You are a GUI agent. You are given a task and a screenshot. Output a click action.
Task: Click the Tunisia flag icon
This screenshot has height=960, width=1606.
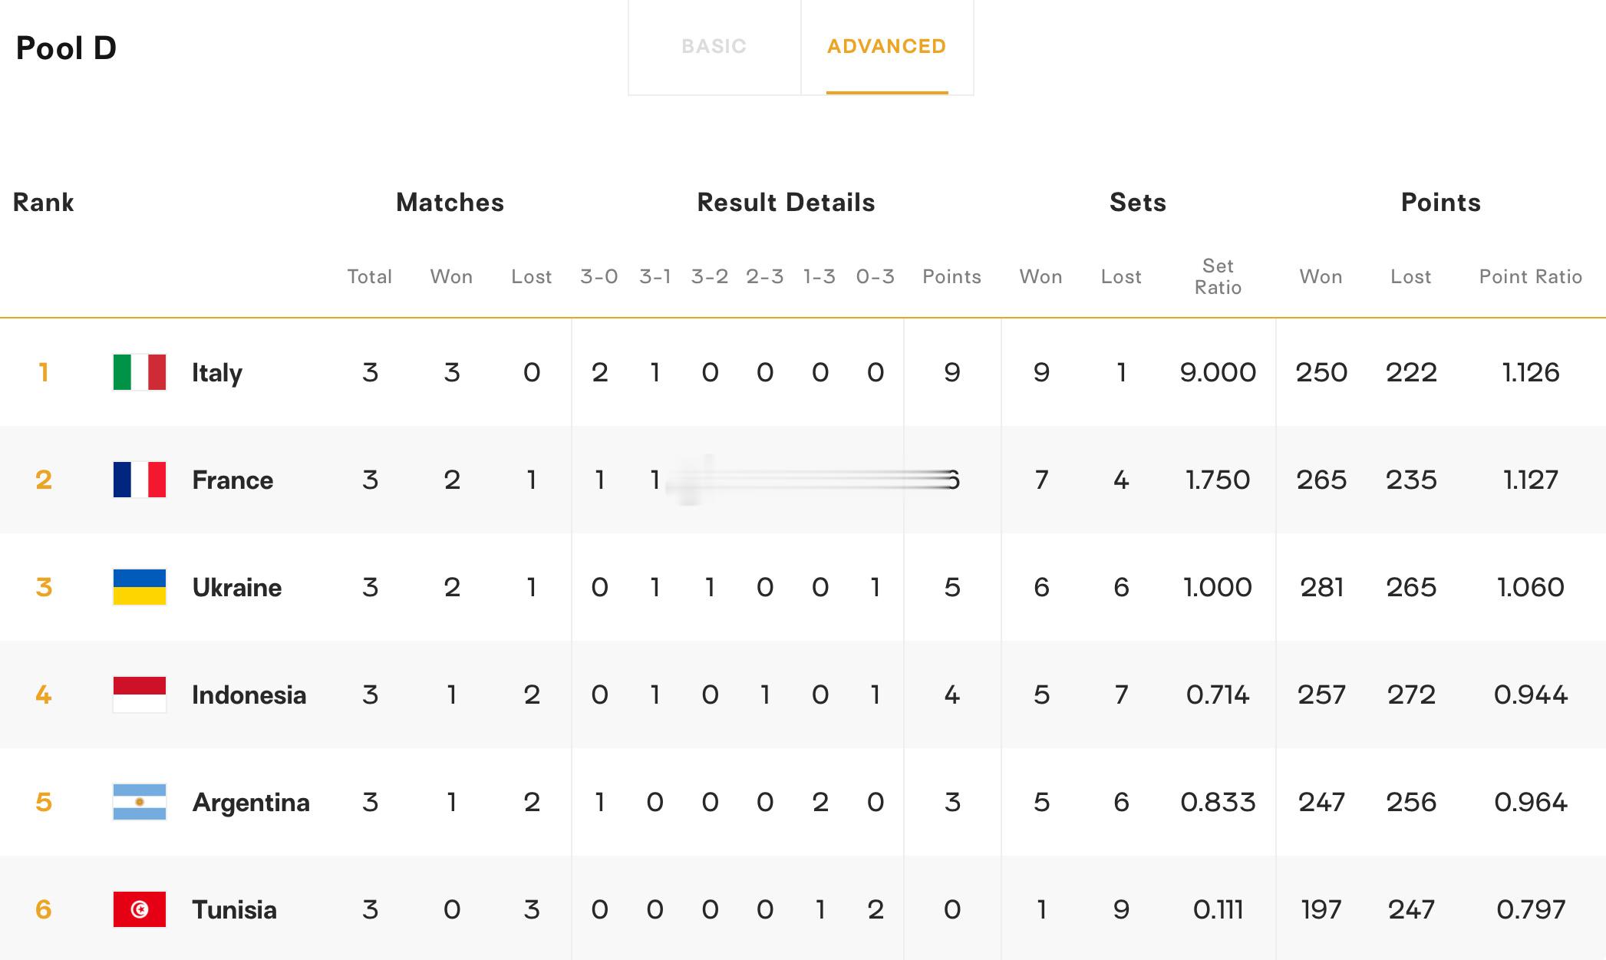(140, 909)
